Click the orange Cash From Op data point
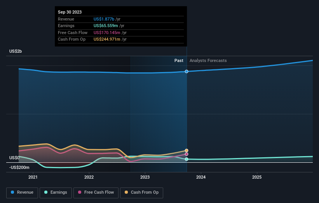This screenshot has height=203, width=319. (x=187, y=150)
